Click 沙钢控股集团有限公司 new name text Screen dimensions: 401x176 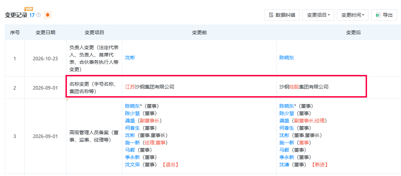pyautogui.click(x=304, y=87)
